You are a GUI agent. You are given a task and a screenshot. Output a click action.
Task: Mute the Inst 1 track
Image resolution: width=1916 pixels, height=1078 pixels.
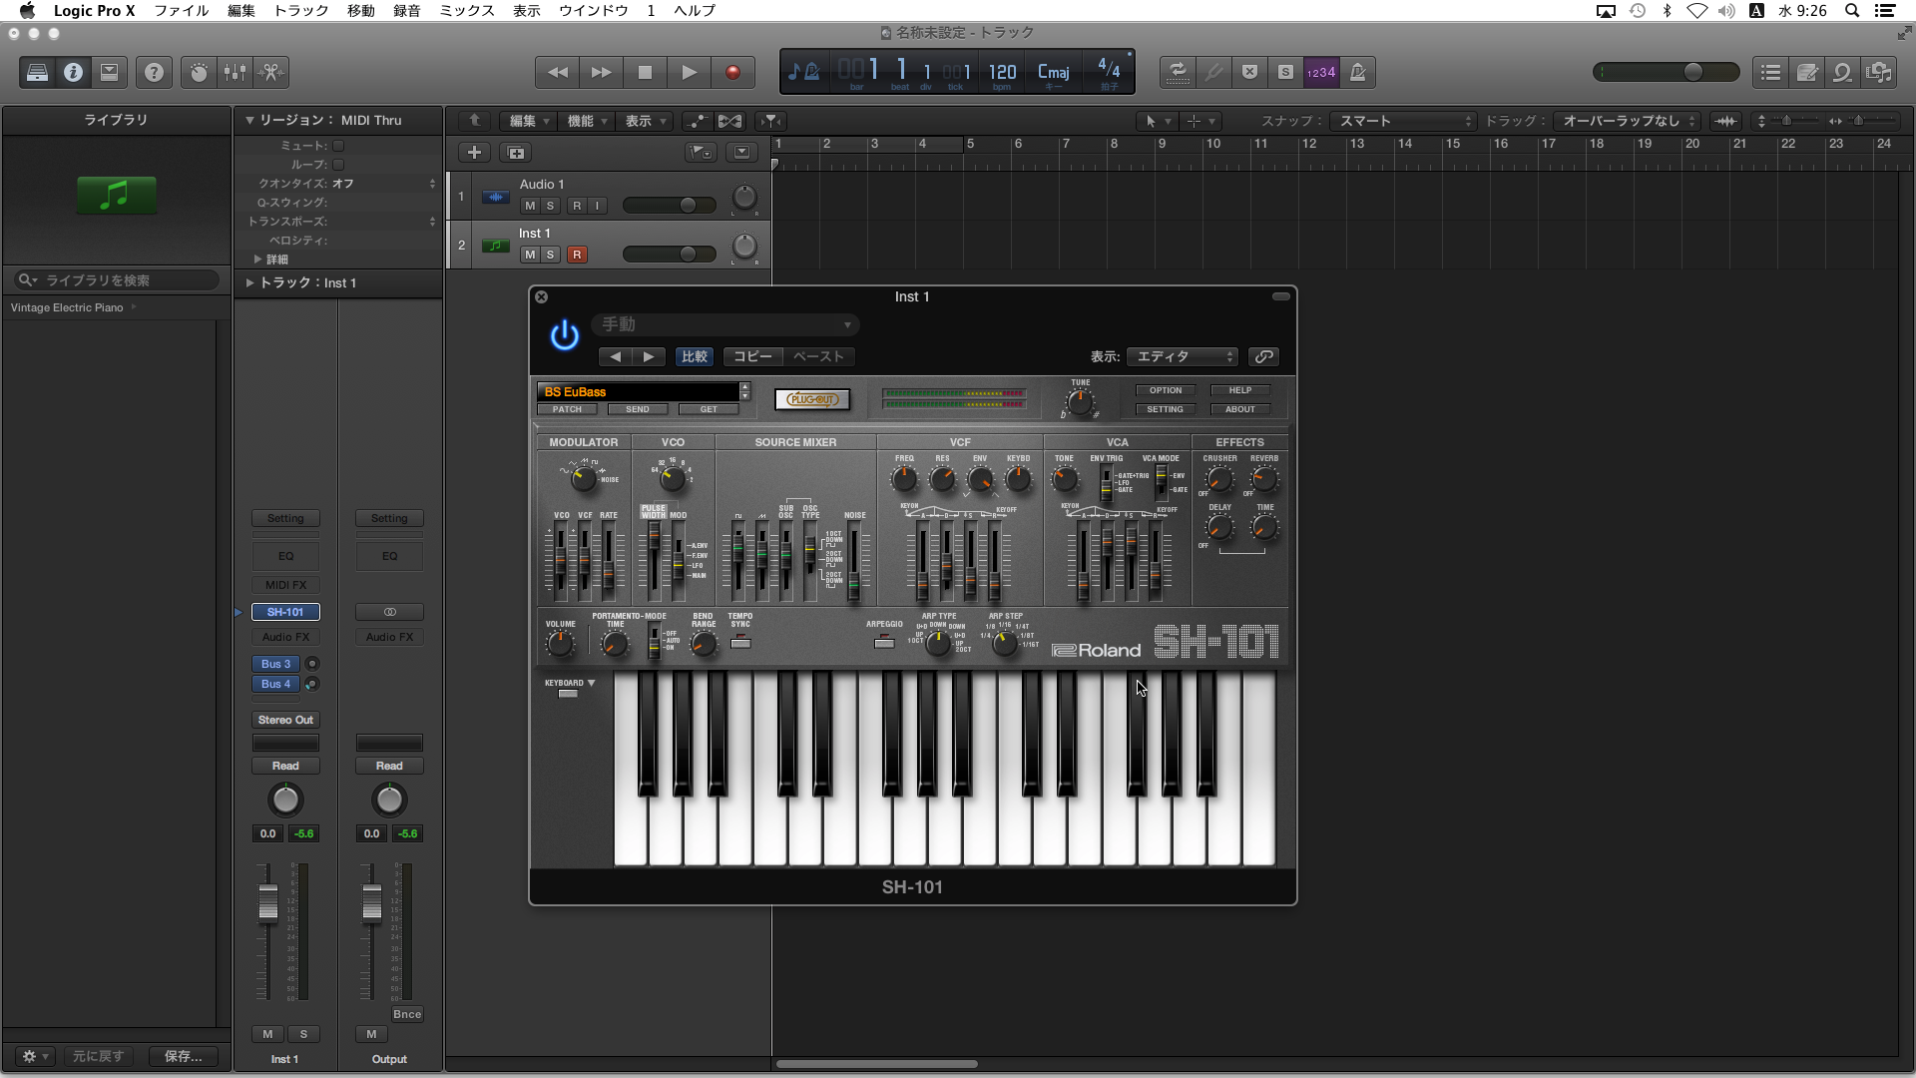530,255
